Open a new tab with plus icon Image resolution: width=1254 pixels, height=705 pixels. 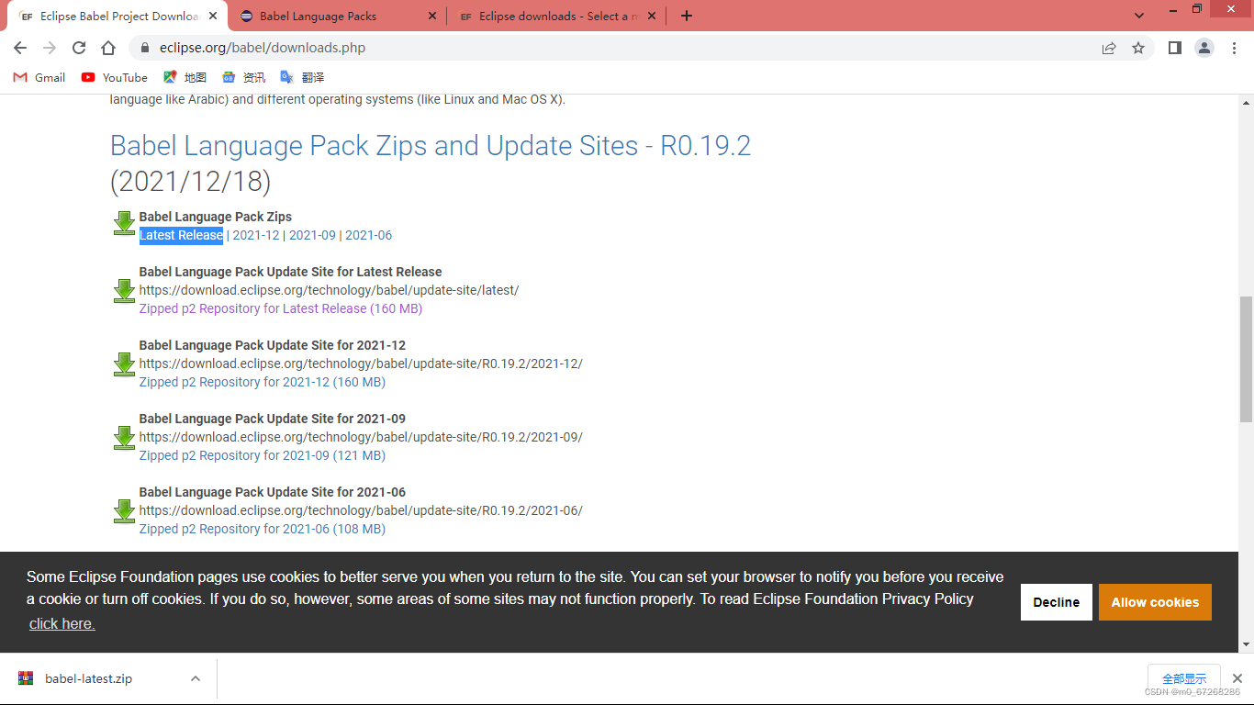point(687,16)
